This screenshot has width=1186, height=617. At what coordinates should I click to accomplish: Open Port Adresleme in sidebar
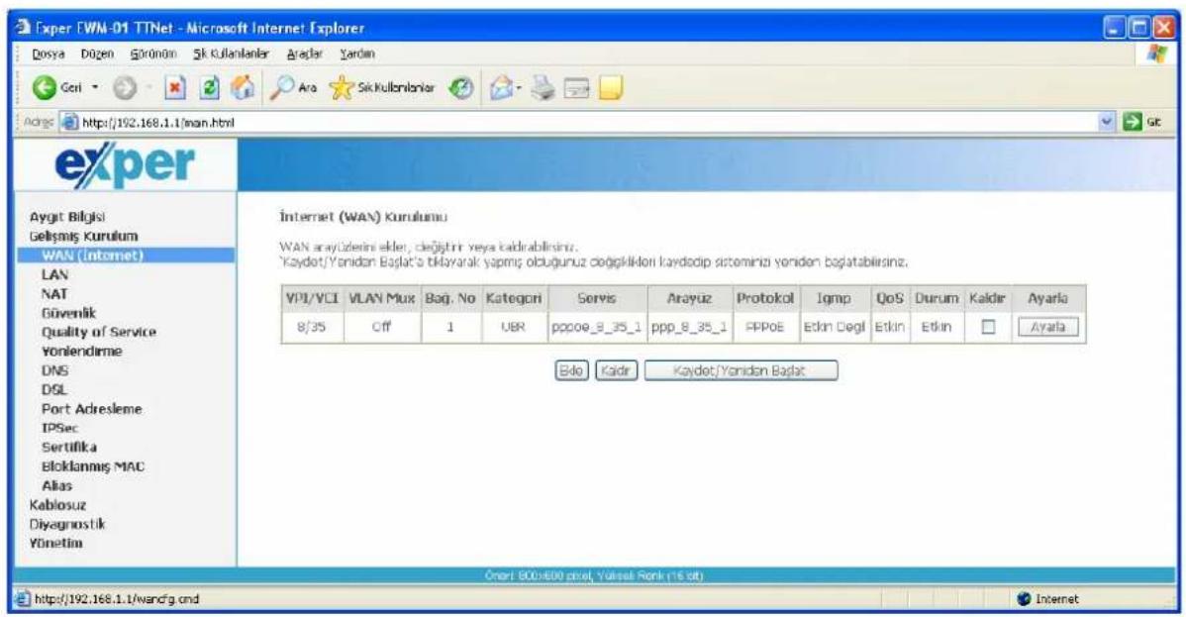coord(91,409)
